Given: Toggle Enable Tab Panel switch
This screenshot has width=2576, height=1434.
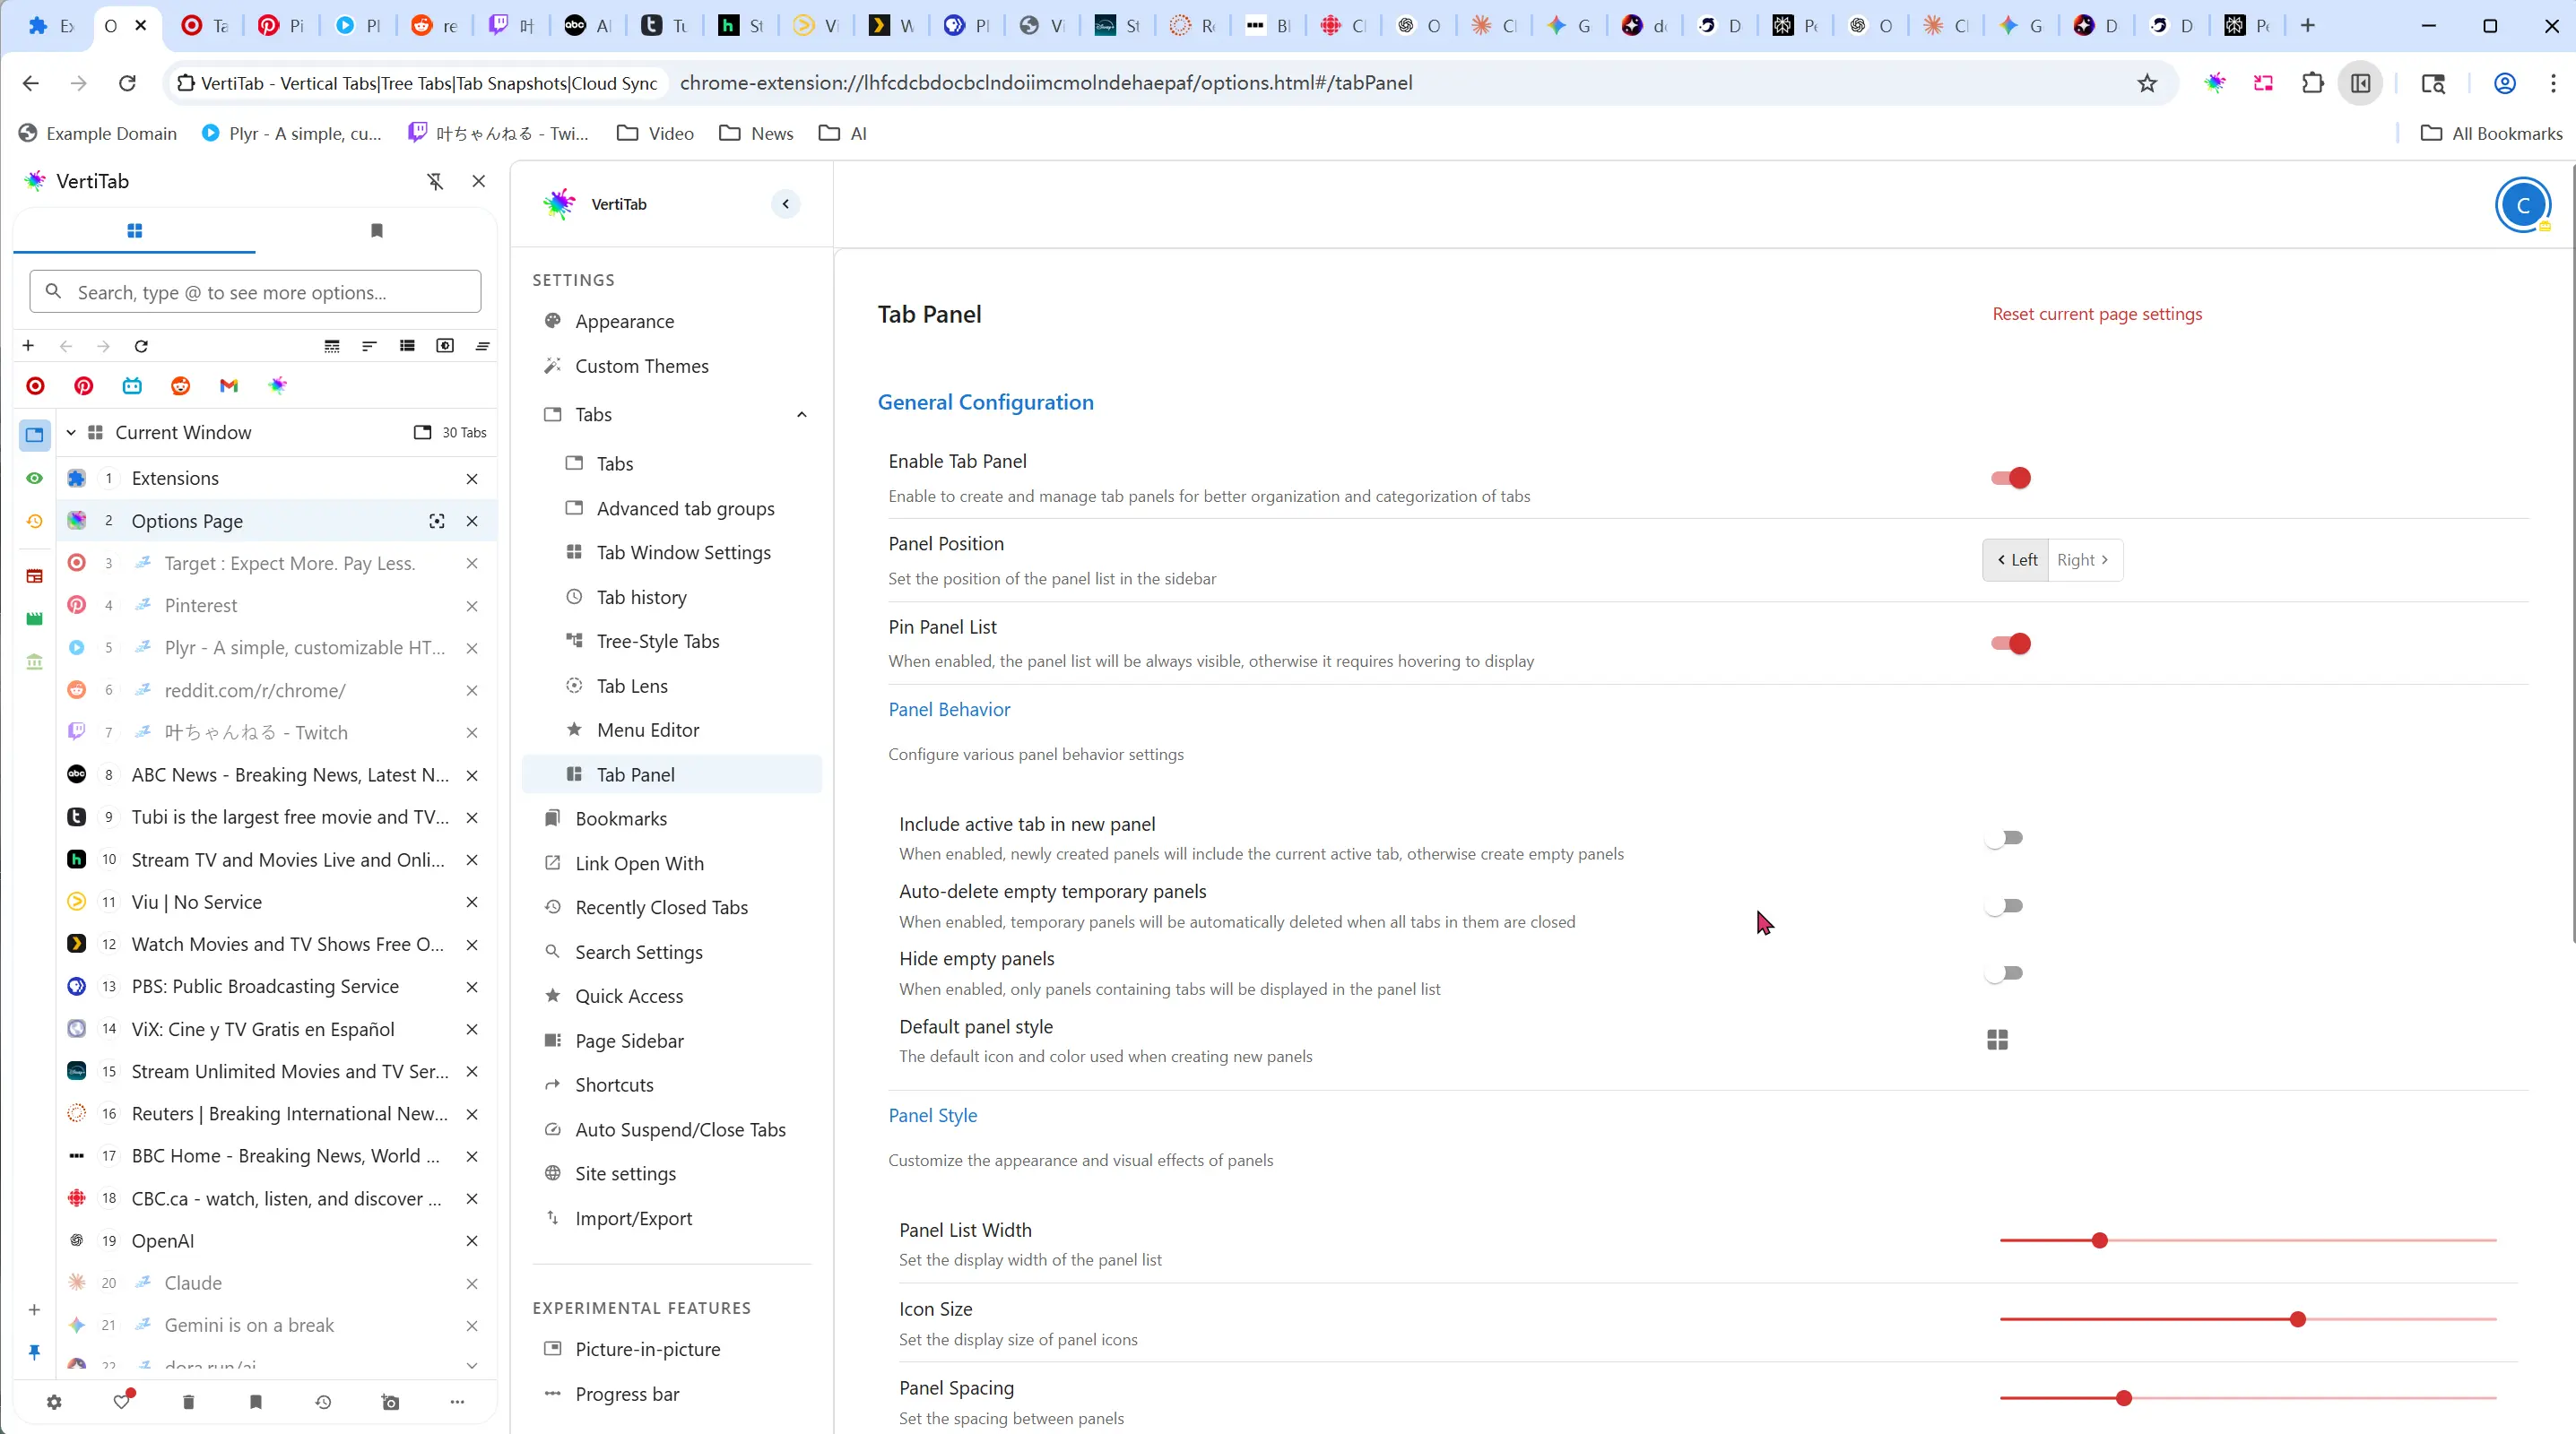Looking at the screenshot, I should click(x=2010, y=478).
